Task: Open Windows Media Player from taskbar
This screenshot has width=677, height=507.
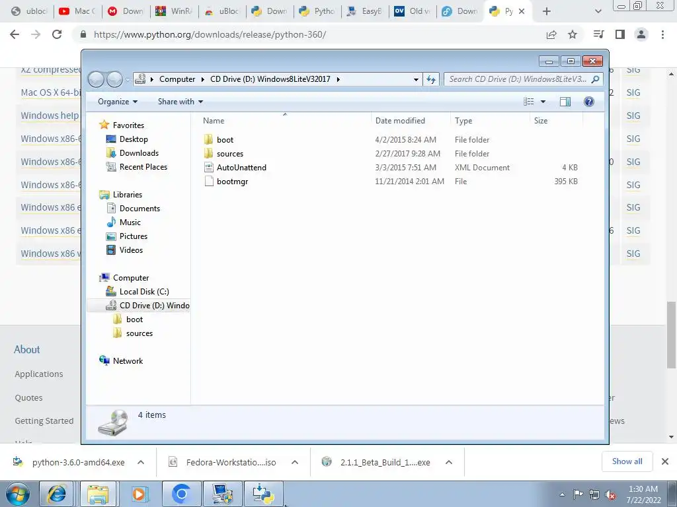Action: point(139,494)
